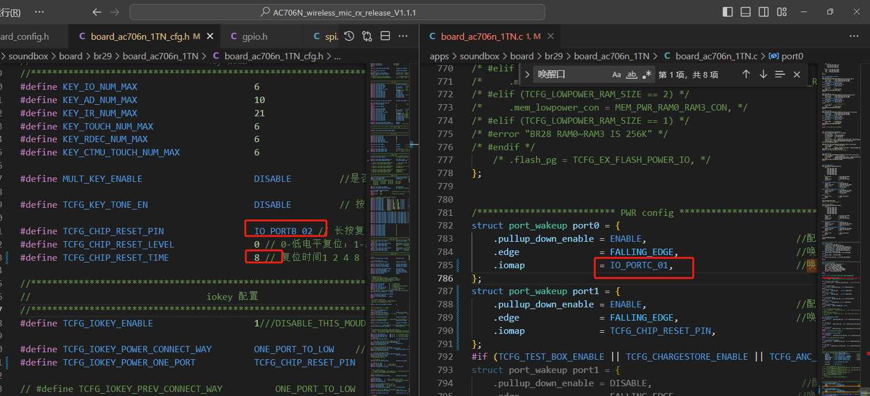Toggle find in selection icon
The width and height of the screenshot is (870, 396).
click(x=780, y=74)
